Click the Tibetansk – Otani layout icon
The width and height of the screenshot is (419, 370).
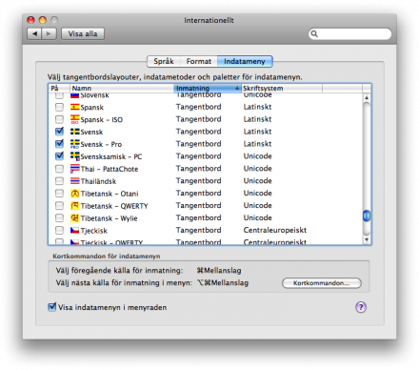tap(75, 194)
